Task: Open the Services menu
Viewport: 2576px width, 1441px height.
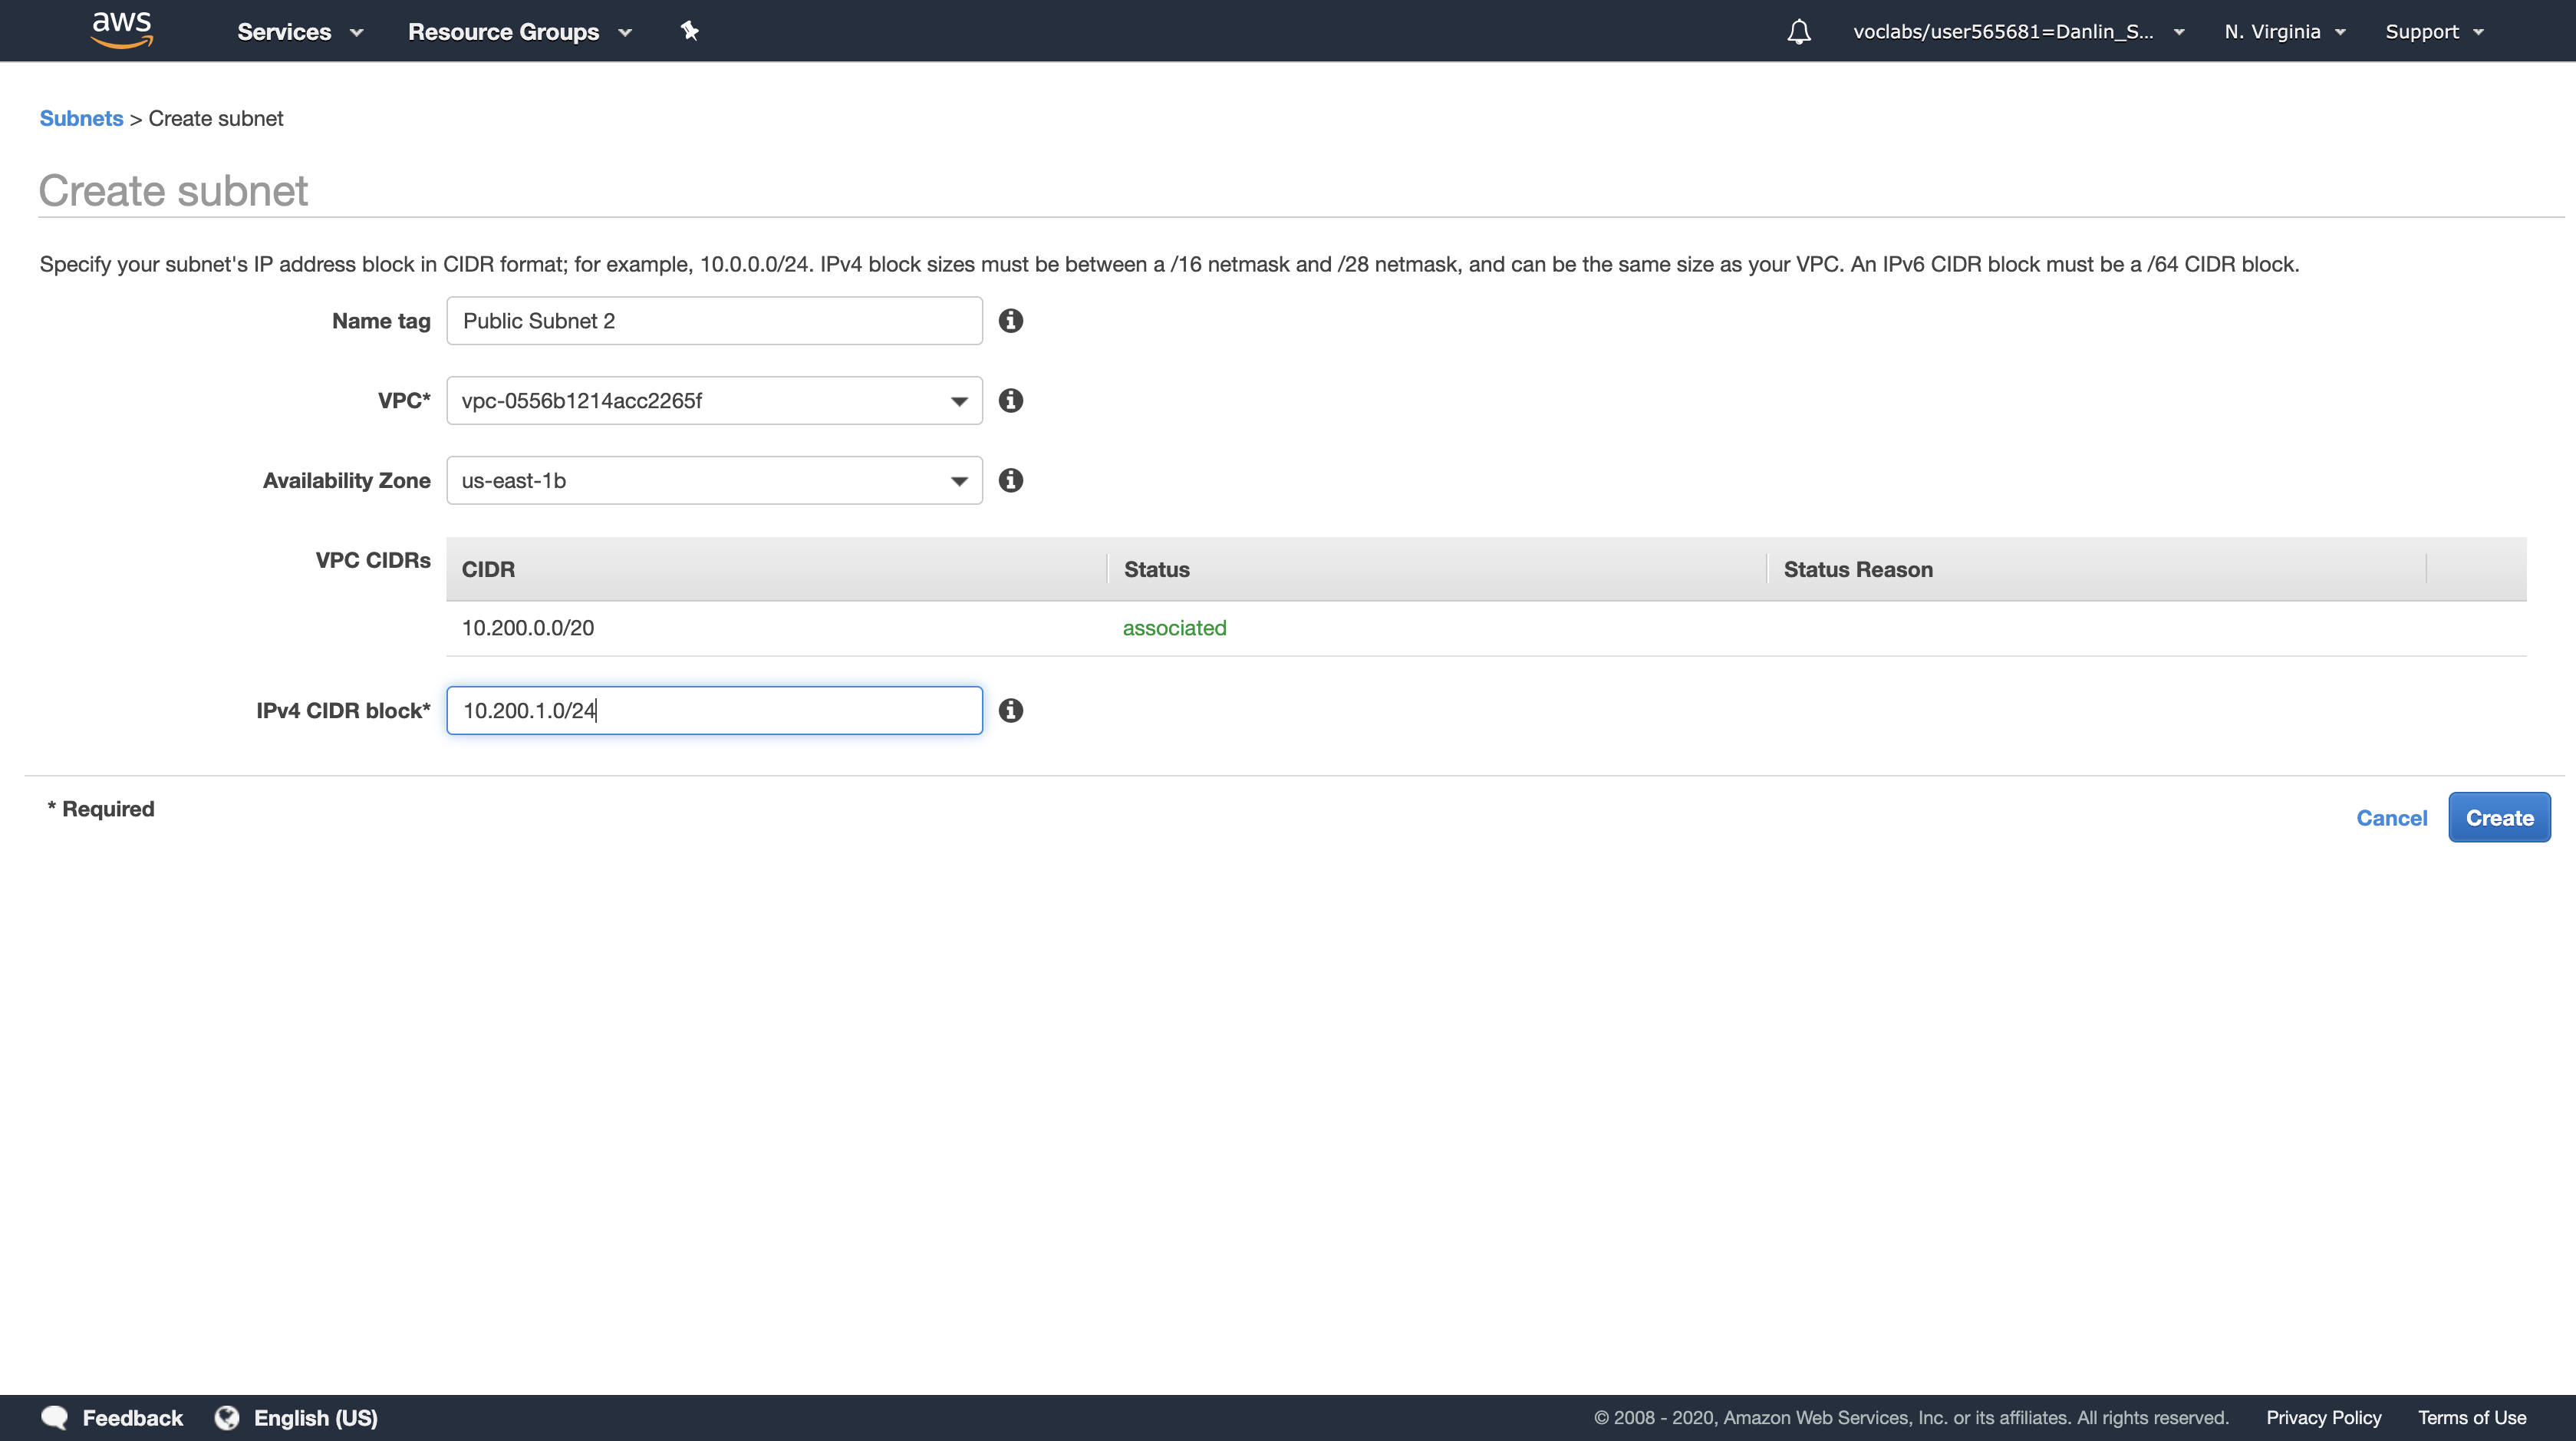Action: tap(299, 32)
